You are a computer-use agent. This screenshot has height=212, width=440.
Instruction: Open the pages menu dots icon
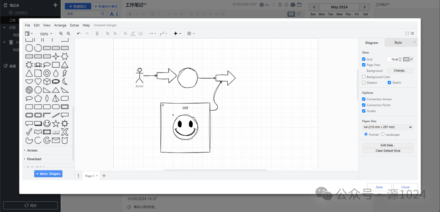click(78, 176)
